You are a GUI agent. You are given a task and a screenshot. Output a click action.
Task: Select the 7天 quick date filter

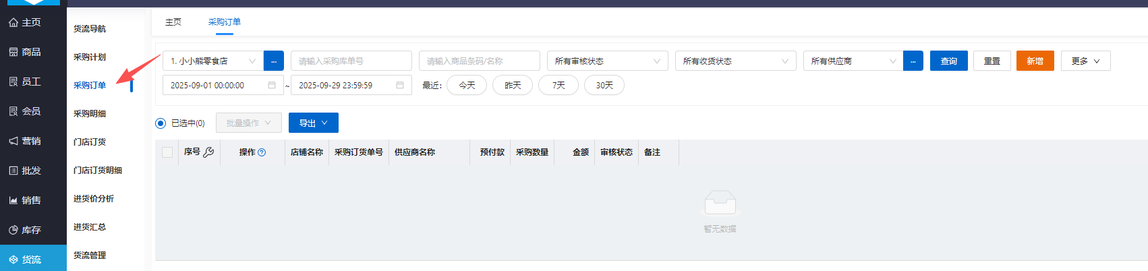click(558, 86)
